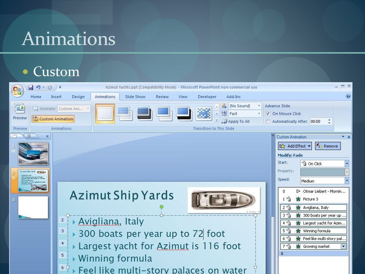Select the Largest yacht for Azim... entry
365x274 pixels.
314,223
